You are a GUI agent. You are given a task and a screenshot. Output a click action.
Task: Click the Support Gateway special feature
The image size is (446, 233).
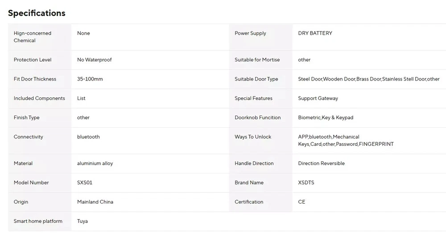[x=318, y=98]
